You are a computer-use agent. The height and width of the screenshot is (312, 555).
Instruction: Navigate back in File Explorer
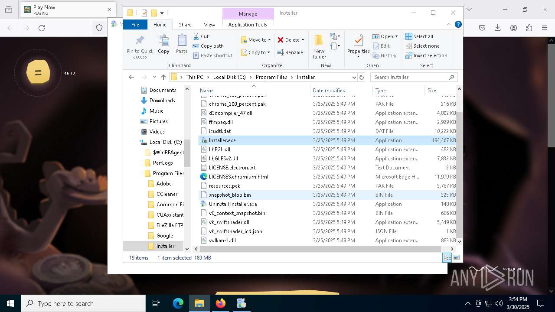click(131, 77)
